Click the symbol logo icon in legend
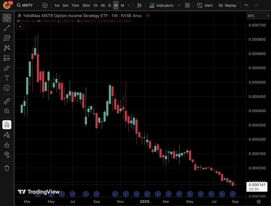Screen dimensions: 271x206 [20, 16]
